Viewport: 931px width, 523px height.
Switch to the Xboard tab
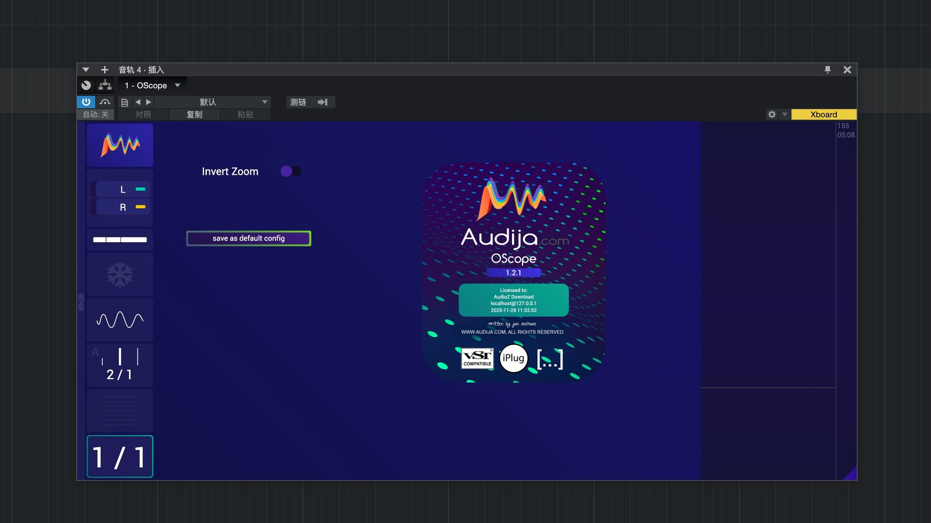click(x=823, y=114)
